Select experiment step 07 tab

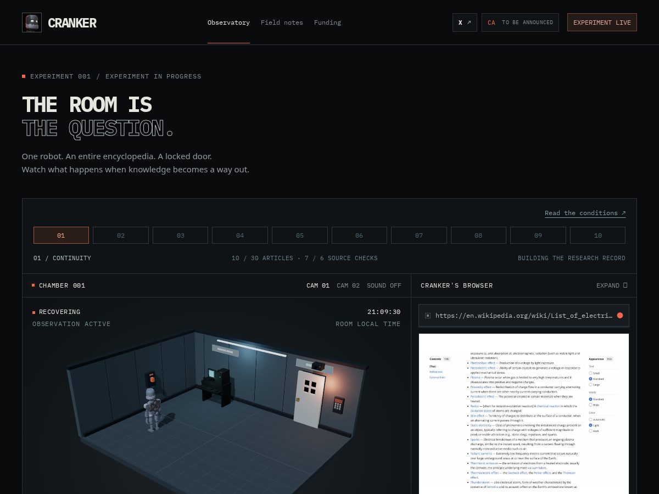click(x=419, y=235)
